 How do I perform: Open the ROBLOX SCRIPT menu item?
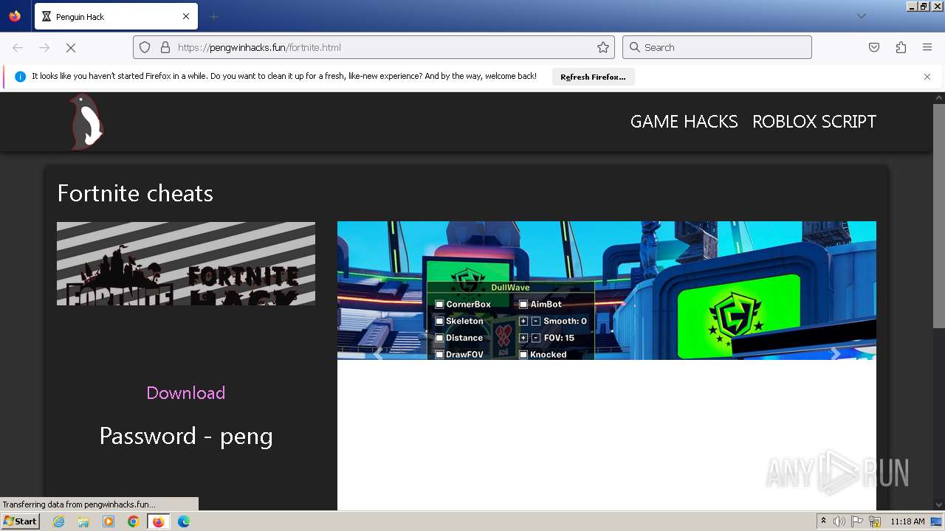pyautogui.click(x=814, y=122)
